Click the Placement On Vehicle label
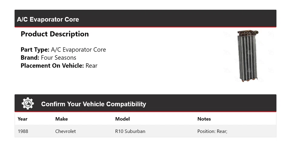This screenshot has height=147, width=291. [52, 65]
